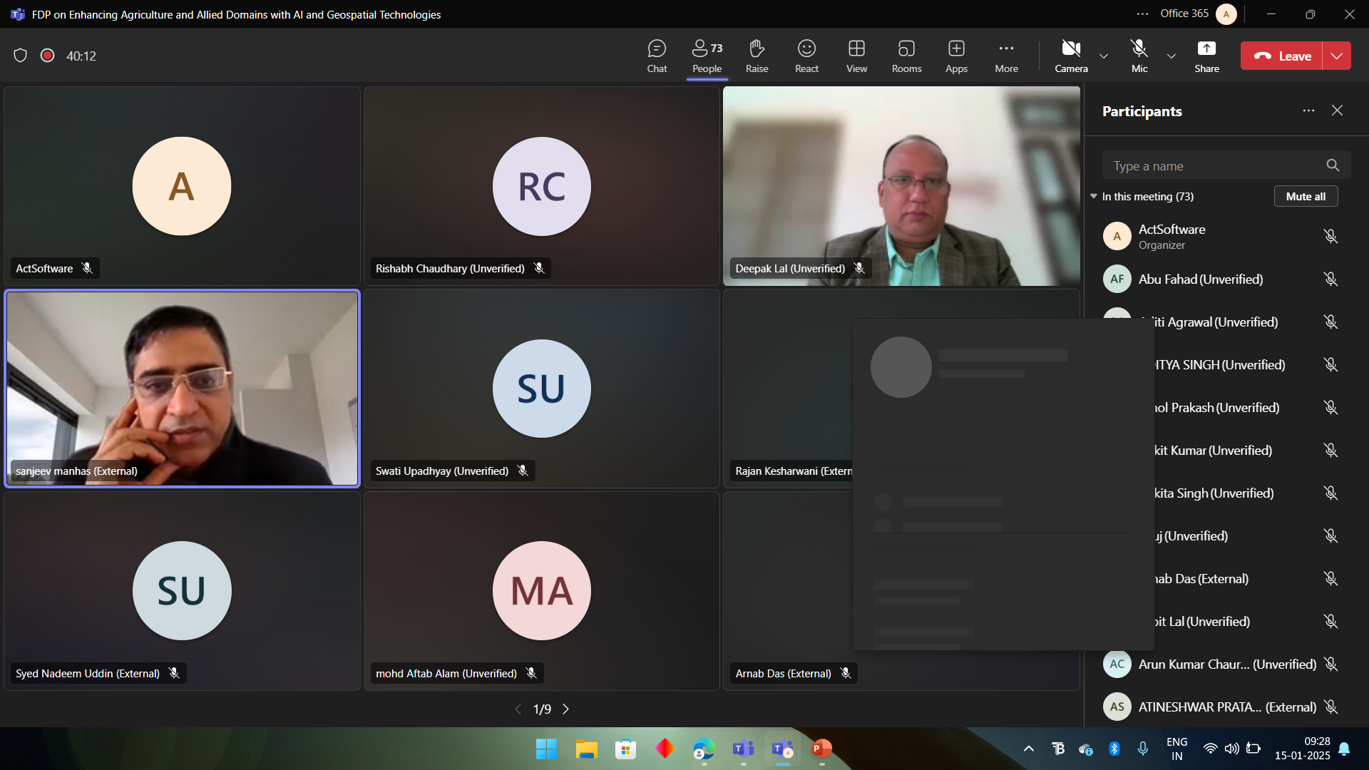Image resolution: width=1369 pixels, height=770 pixels.
Task: Collapse the In this meeting list
Action: (1094, 196)
